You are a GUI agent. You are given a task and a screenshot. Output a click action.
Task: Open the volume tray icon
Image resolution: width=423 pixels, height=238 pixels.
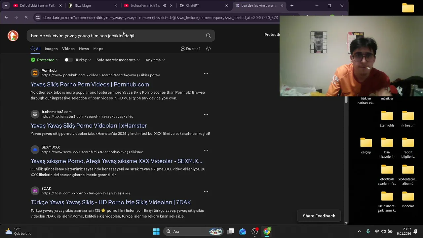383,231
